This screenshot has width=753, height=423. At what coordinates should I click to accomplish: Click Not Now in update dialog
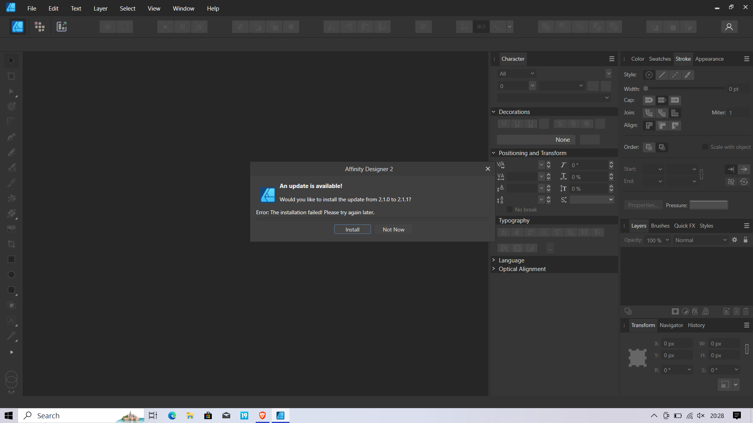393,230
